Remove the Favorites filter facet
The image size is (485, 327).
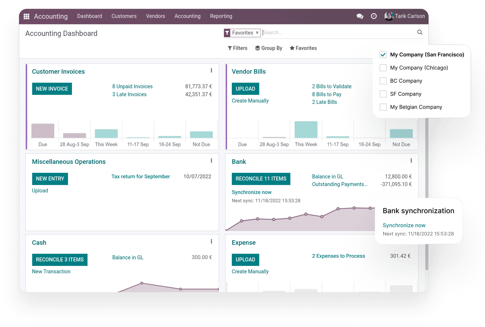click(257, 33)
